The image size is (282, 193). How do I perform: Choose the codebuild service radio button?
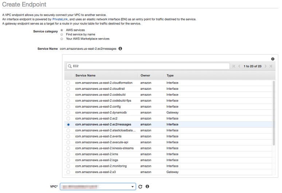point(68,95)
